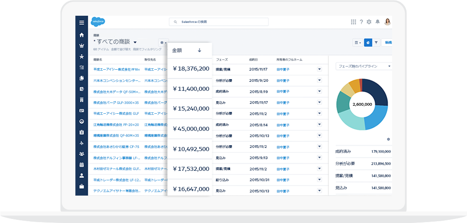Open the hamburger navigation menu

(x=81, y=22)
